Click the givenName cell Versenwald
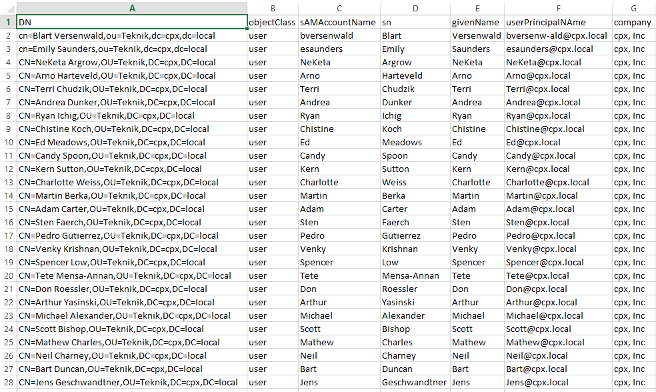 477,35
